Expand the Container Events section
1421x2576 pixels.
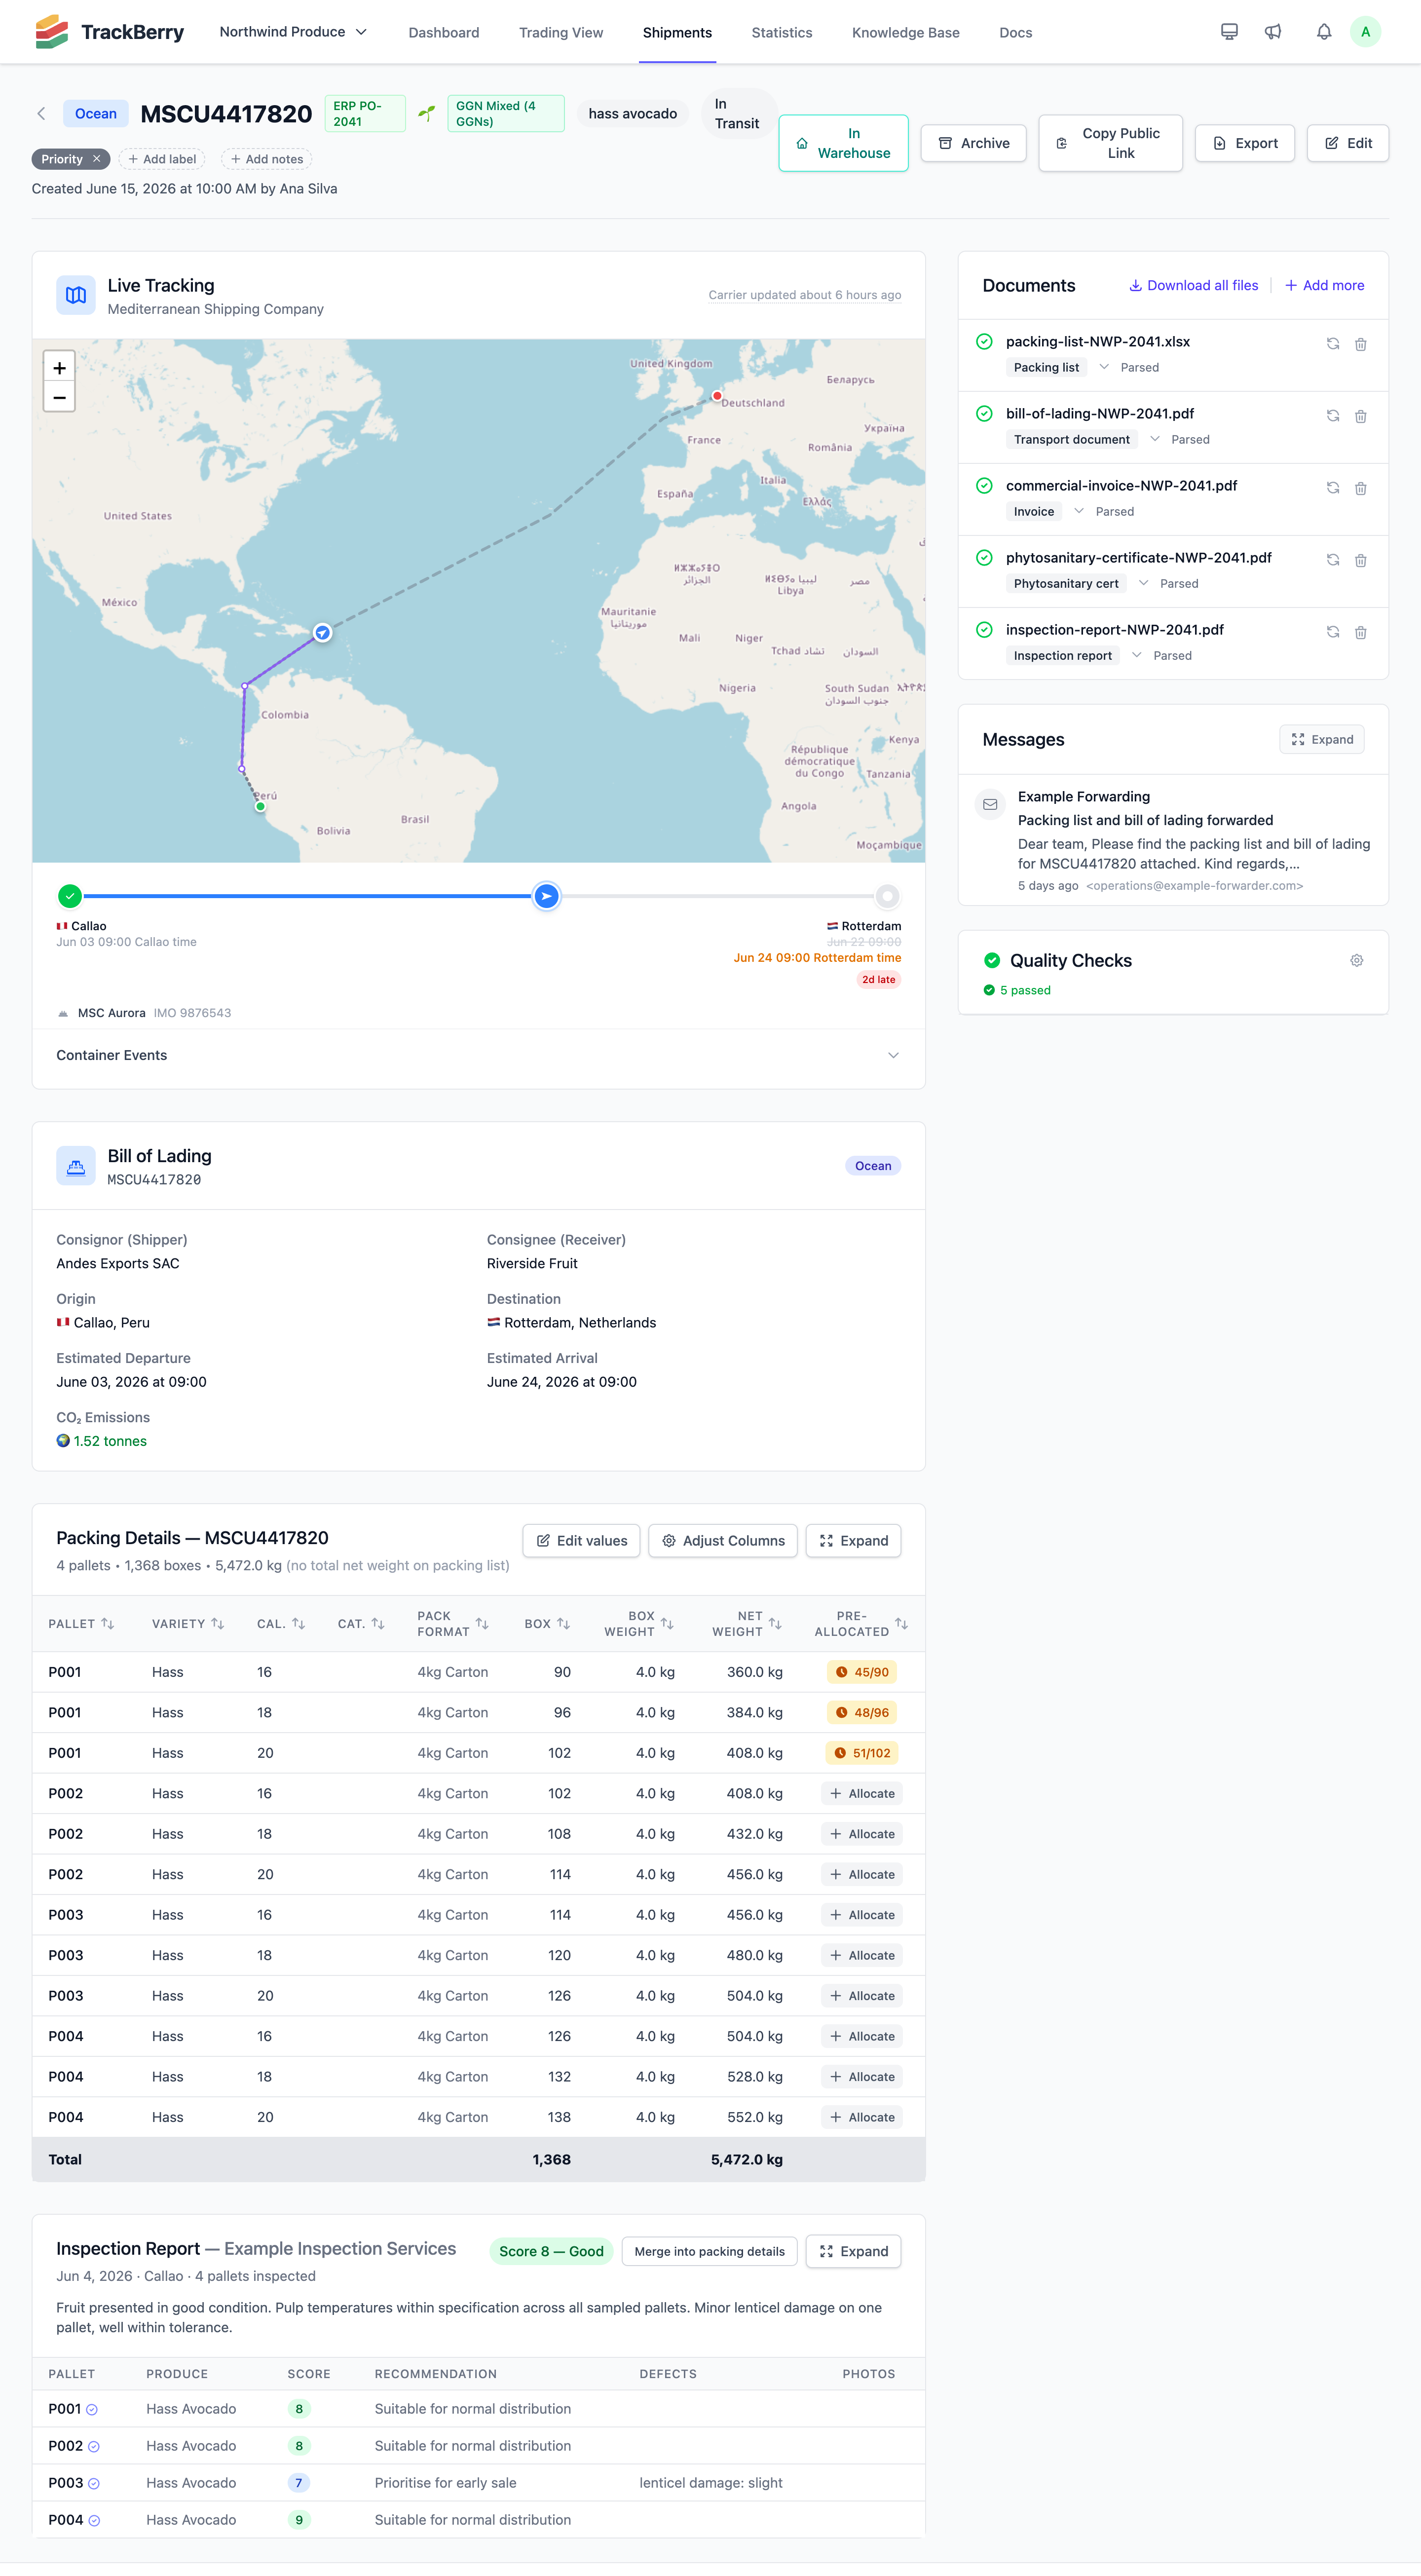click(x=478, y=1055)
